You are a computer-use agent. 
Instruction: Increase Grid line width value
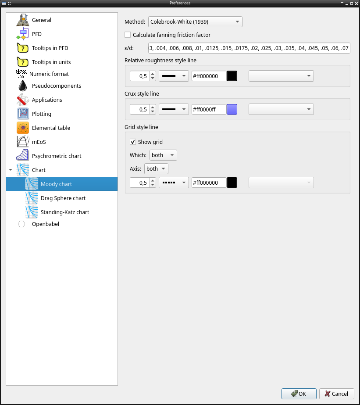tap(153, 180)
